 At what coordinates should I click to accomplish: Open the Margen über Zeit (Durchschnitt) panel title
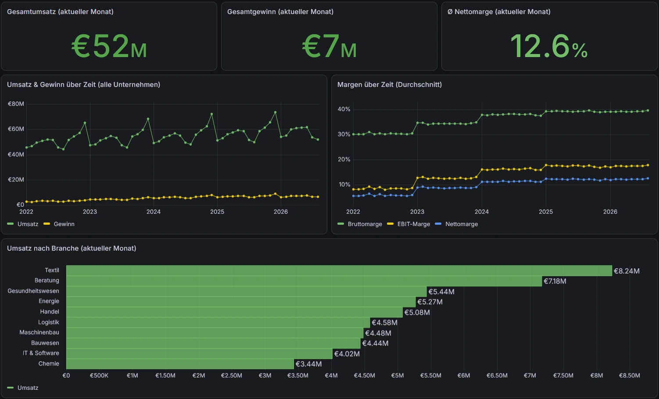pos(390,85)
